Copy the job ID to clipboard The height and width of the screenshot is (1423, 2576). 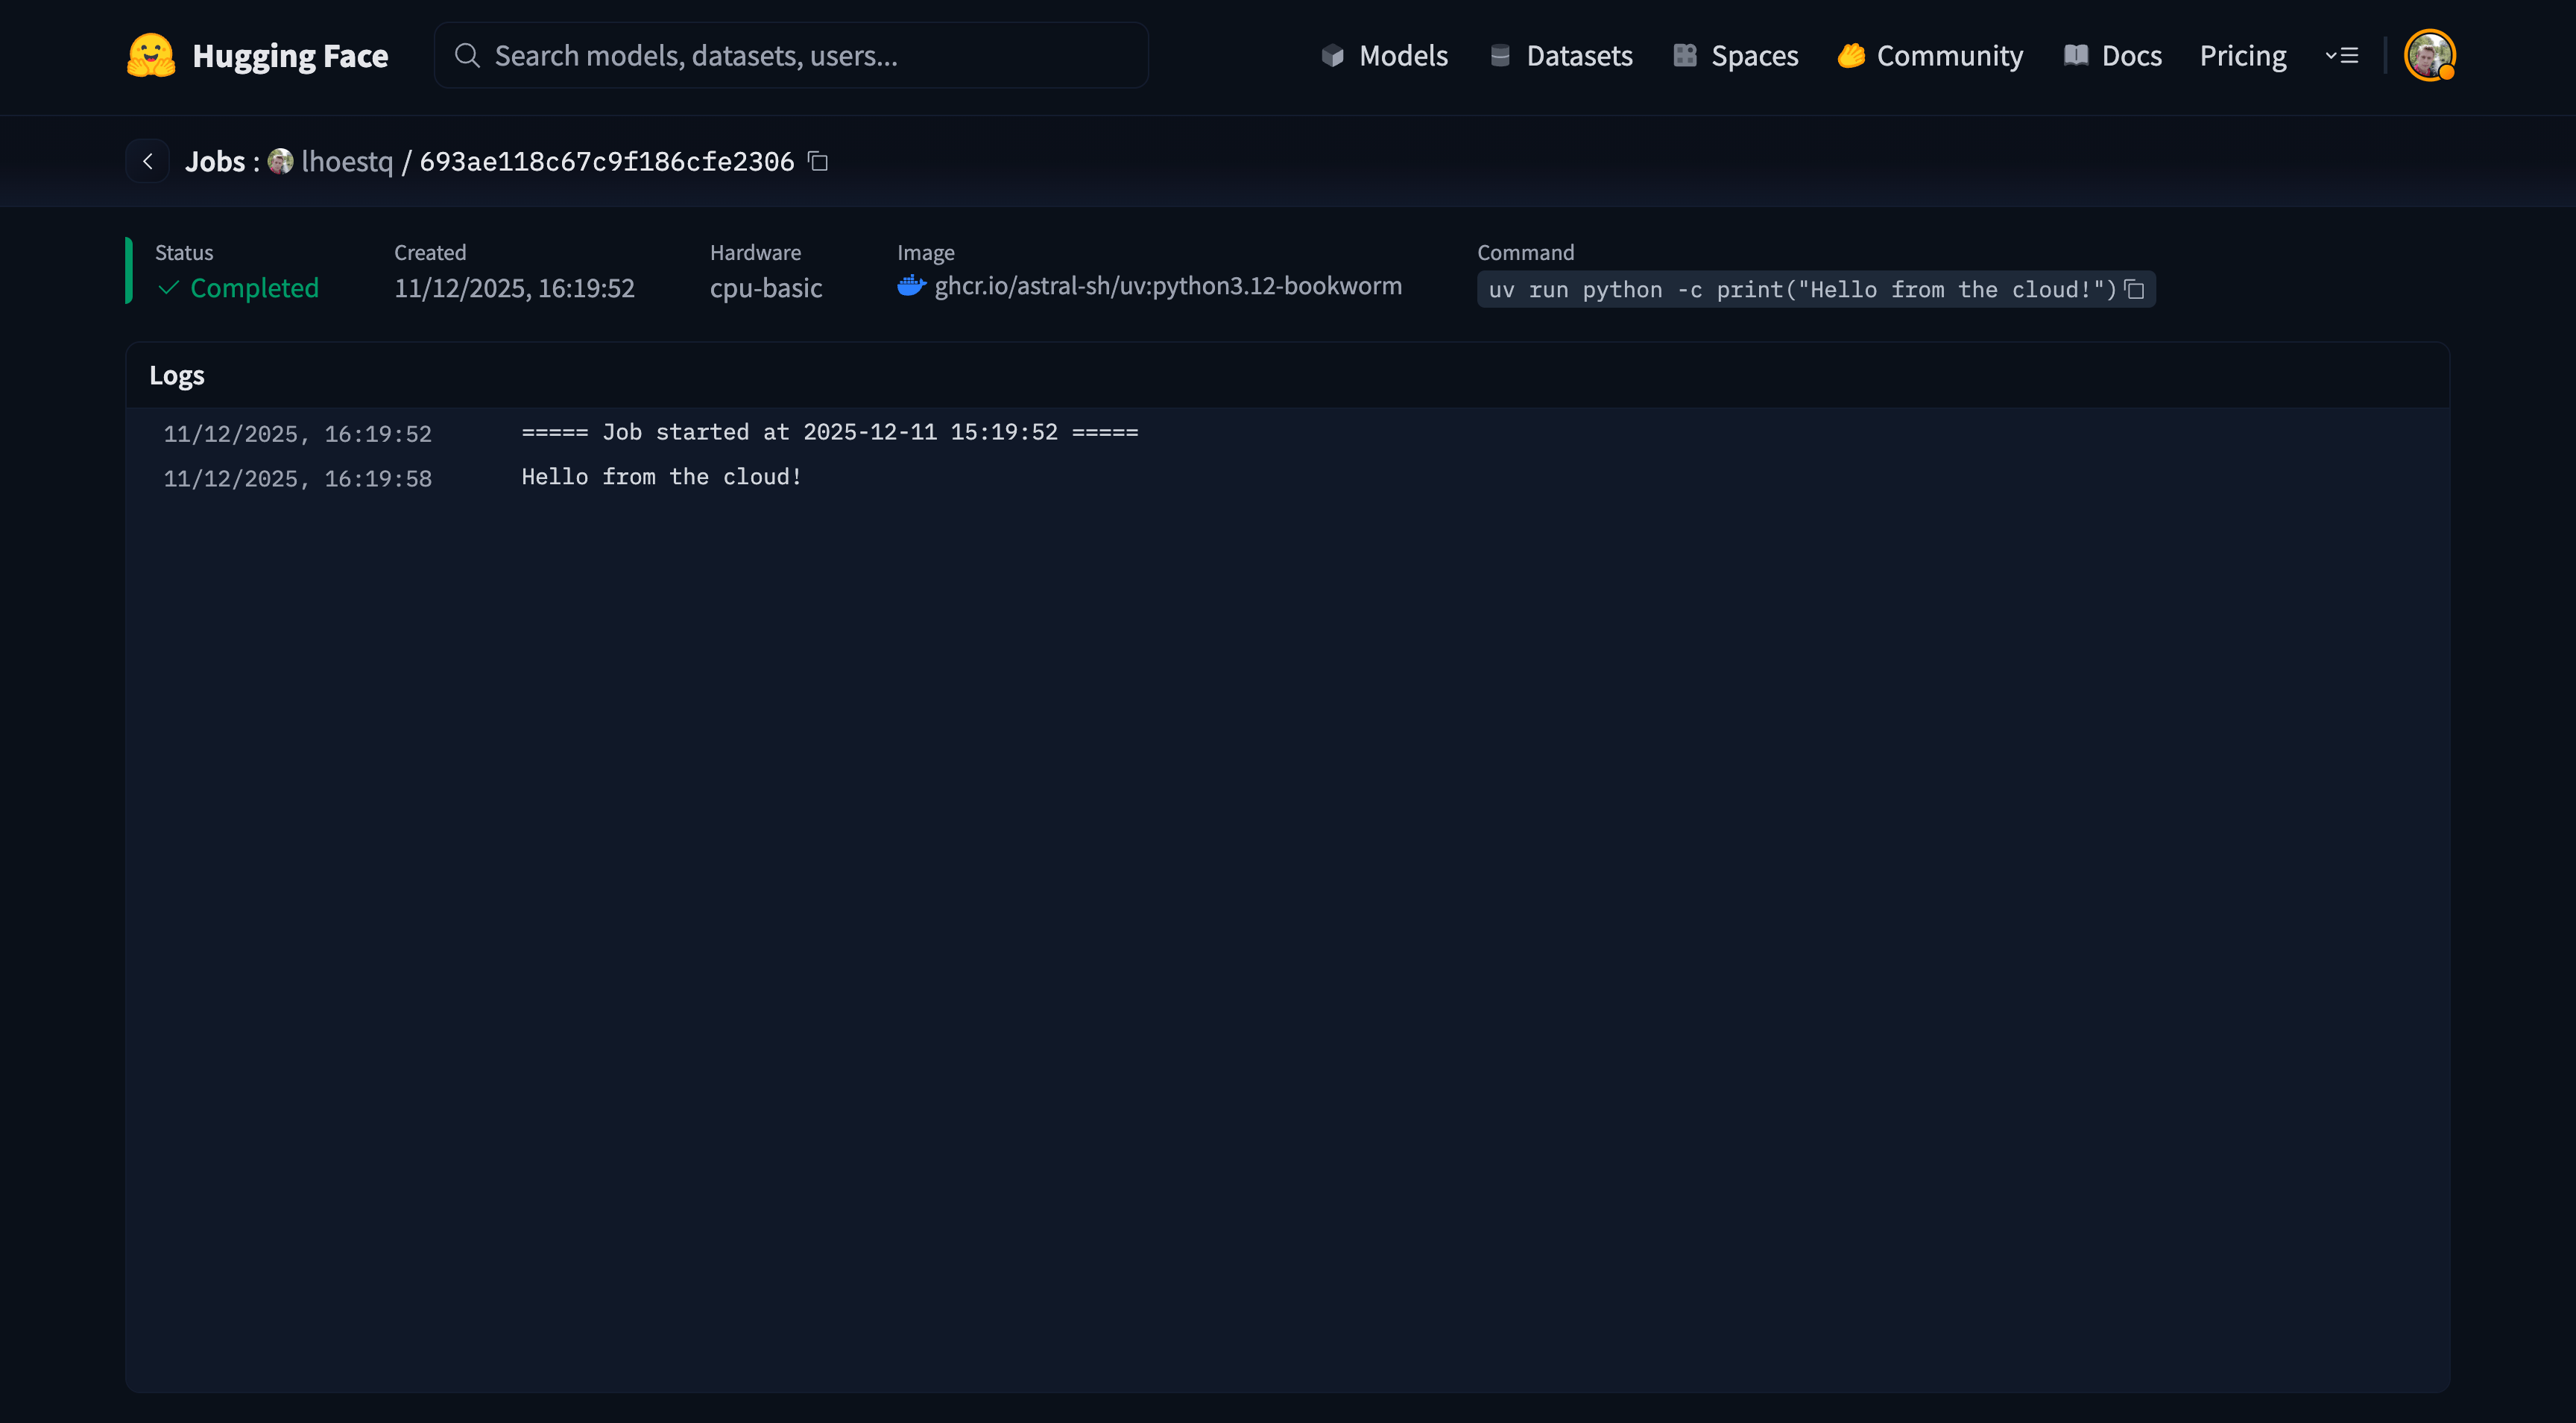click(x=818, y=161)
